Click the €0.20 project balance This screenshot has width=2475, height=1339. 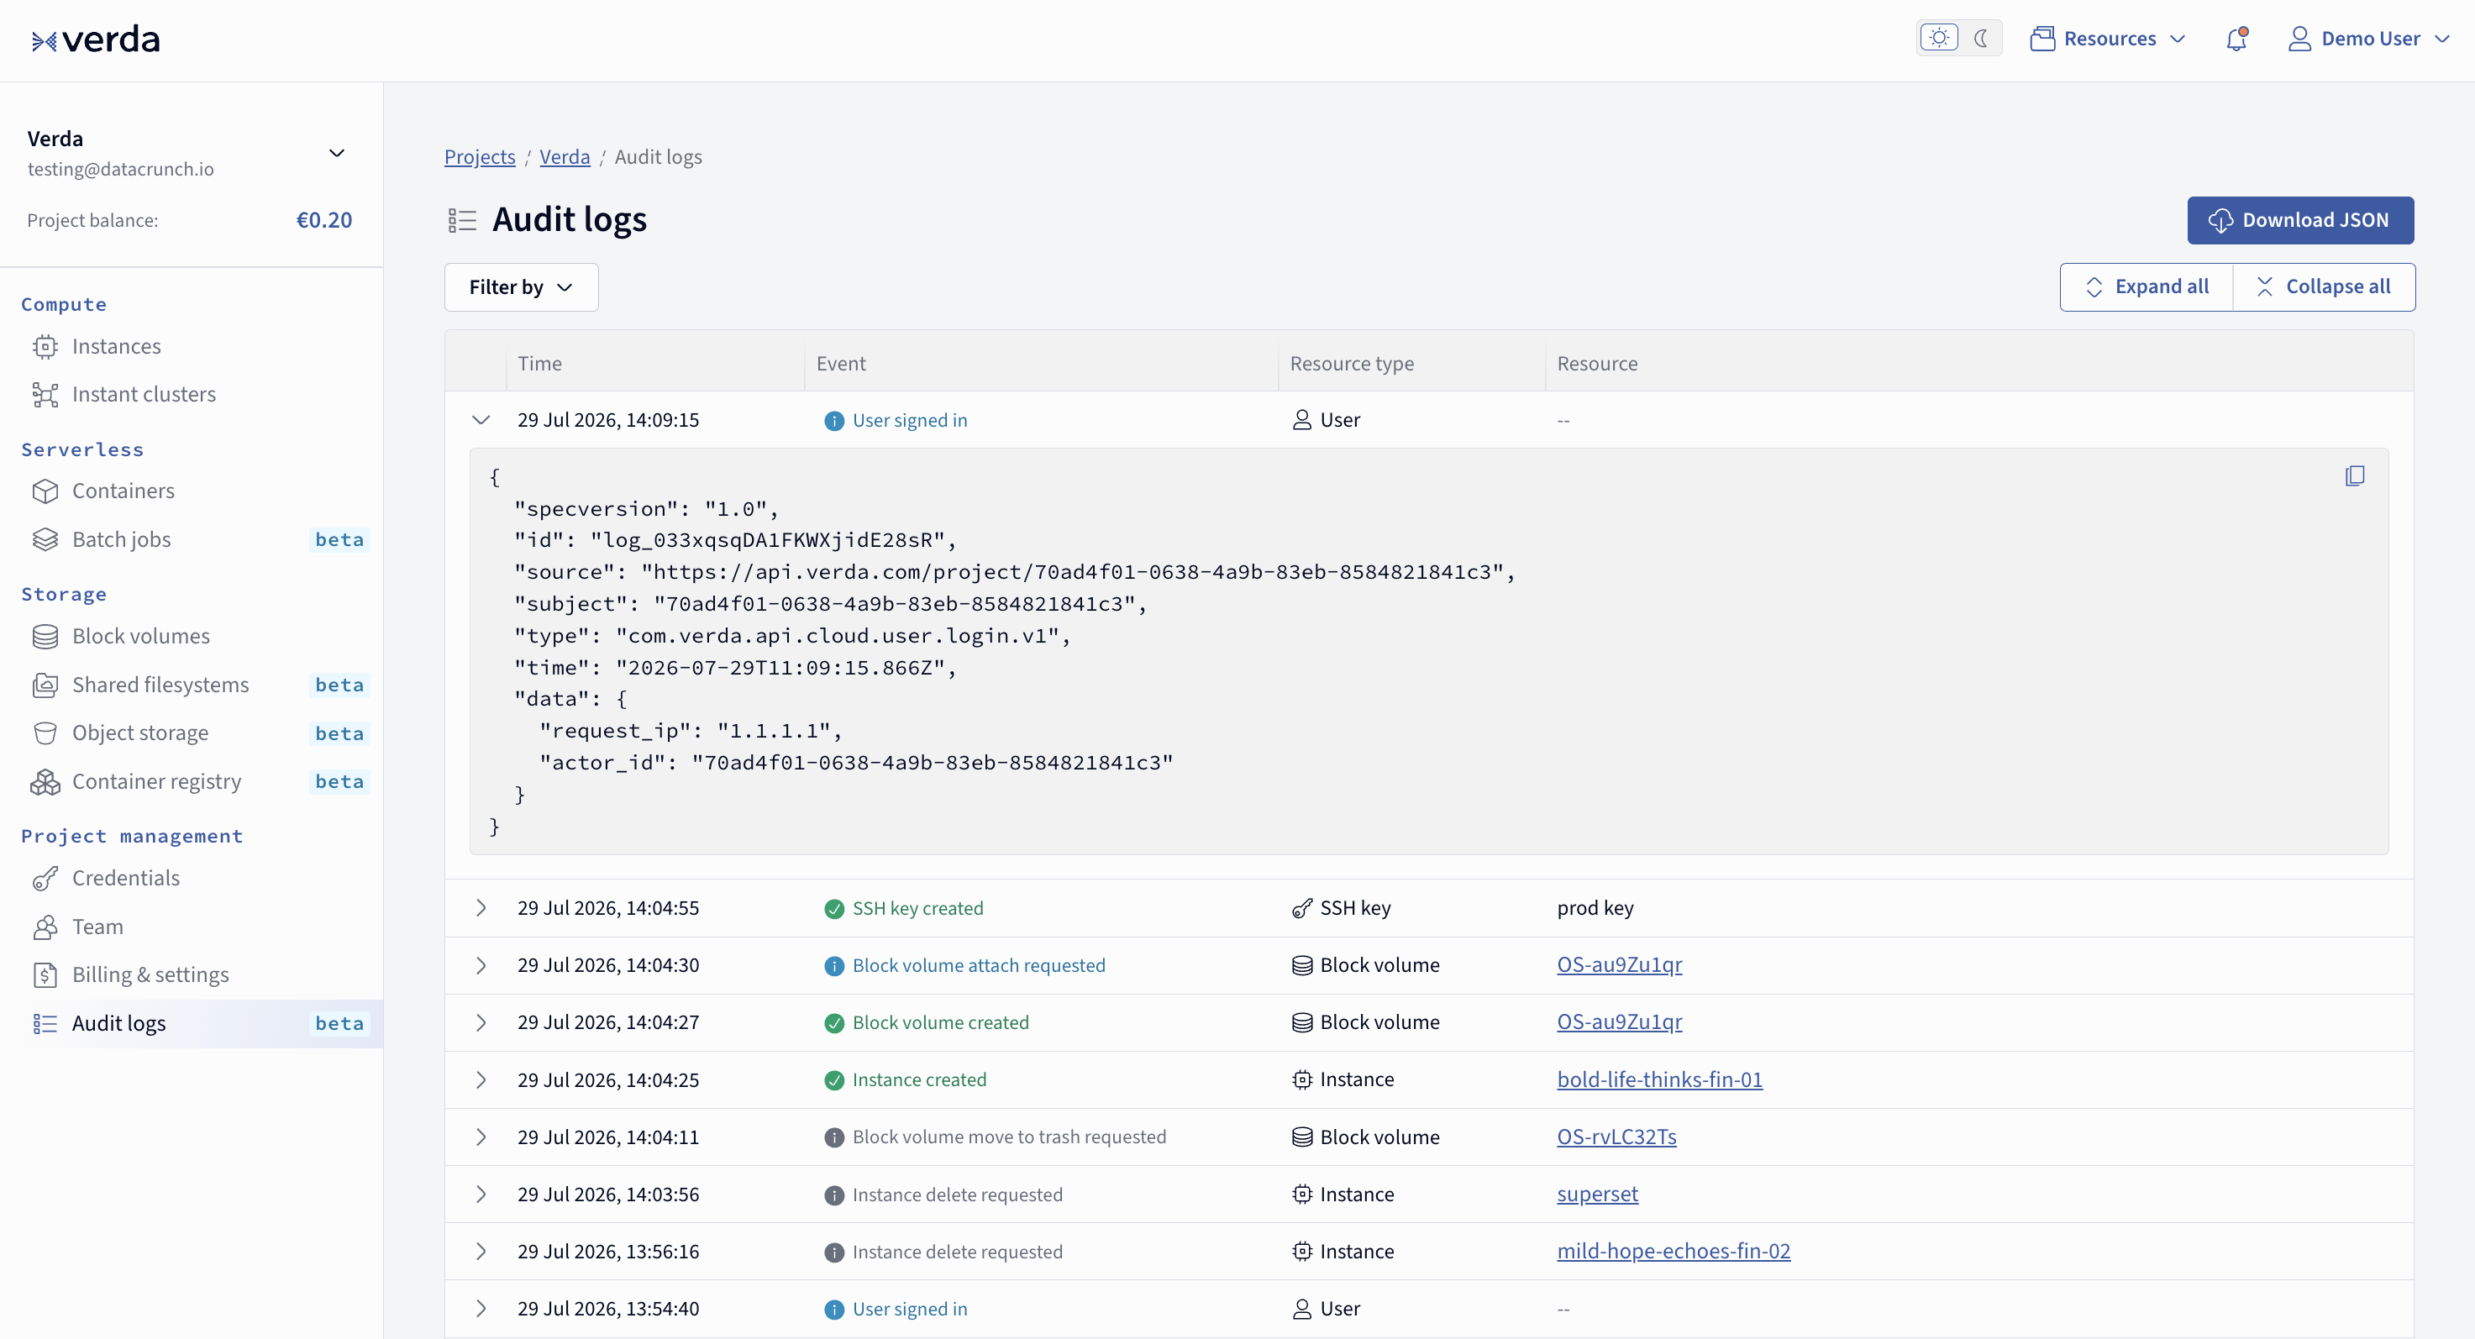click(323, 220)
